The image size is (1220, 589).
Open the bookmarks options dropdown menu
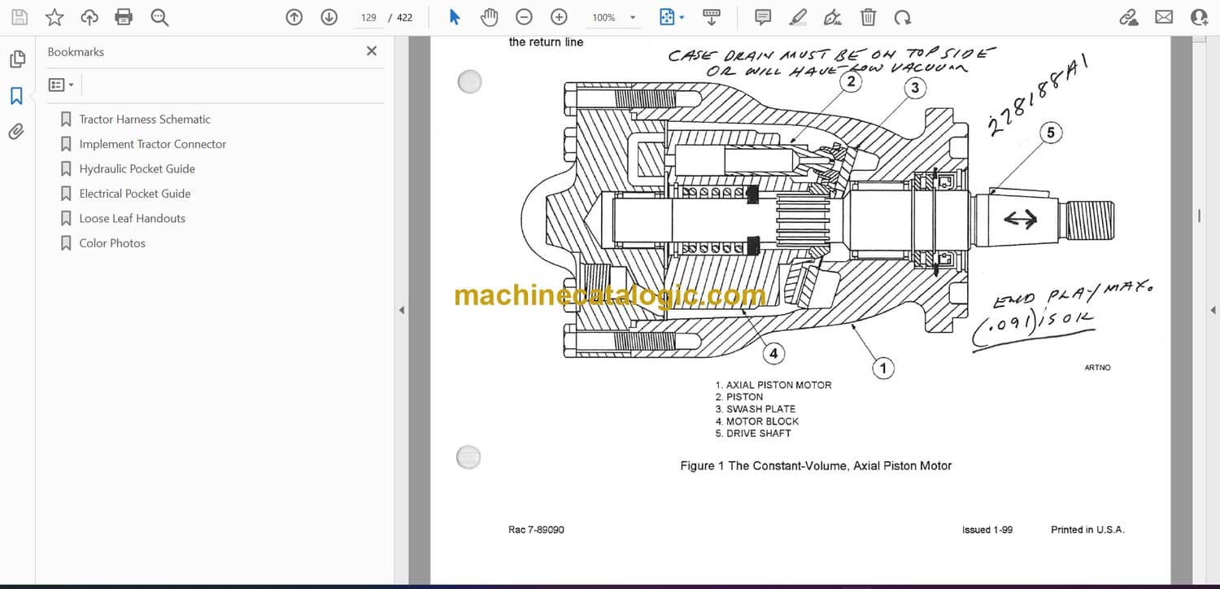point(61,85)
